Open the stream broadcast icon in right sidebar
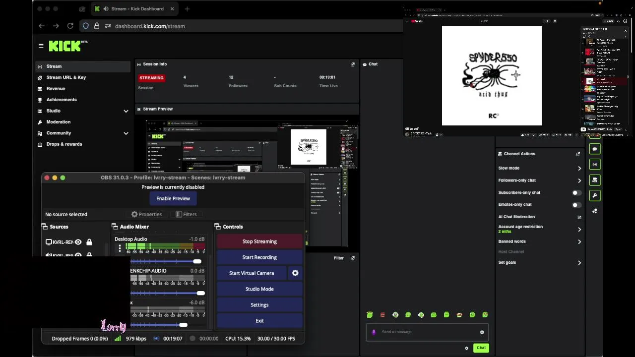 595,164
